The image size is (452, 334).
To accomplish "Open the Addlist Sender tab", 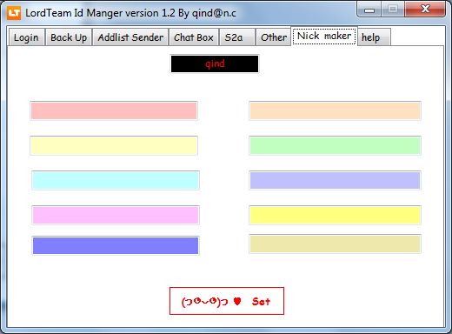I will click(130, 37).
